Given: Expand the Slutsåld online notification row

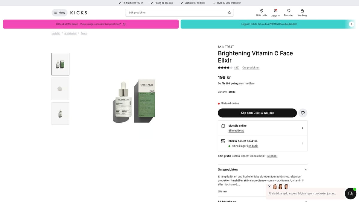Looking at the screenshot, I should coord(302,128).
